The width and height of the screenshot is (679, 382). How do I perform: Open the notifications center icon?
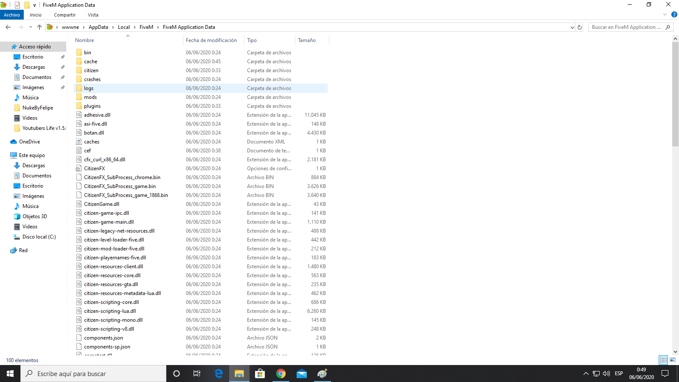pyautogui.click(x=665, y=374)
